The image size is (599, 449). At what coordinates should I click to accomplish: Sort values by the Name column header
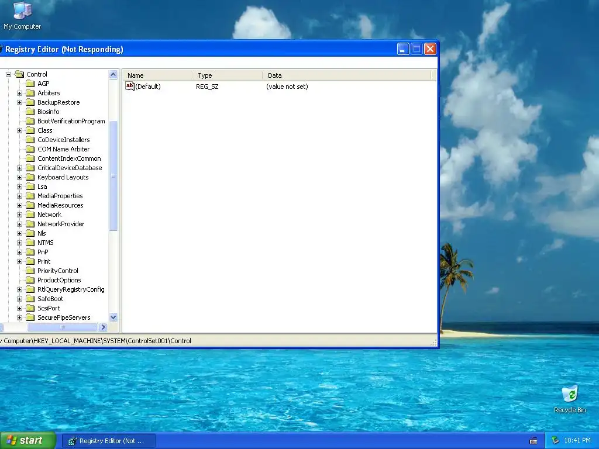pyautogui.click(x=157, y=75)
